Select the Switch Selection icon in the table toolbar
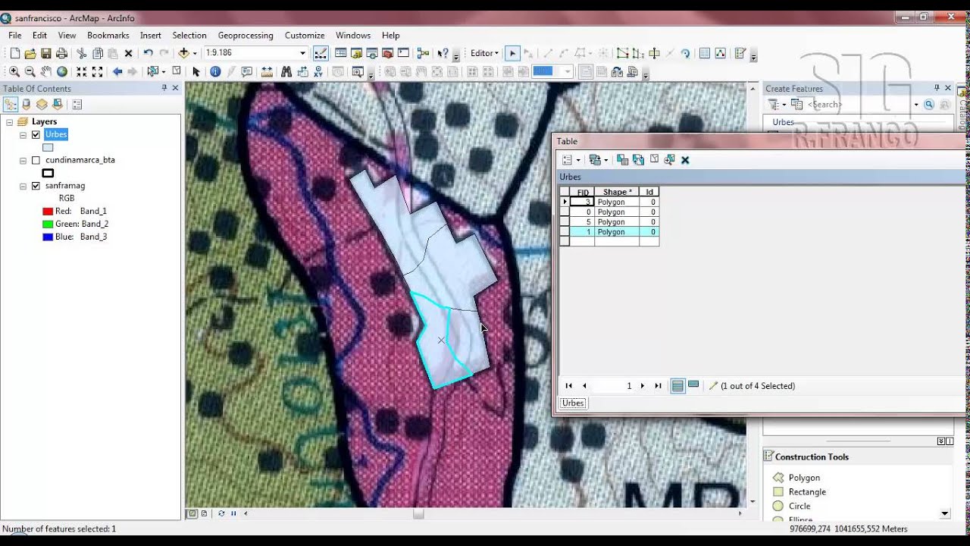The image size is (970, 546). pyautogui.click(x=639, y=160)
